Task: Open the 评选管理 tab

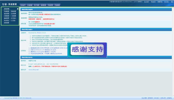Action: point(50,5)
